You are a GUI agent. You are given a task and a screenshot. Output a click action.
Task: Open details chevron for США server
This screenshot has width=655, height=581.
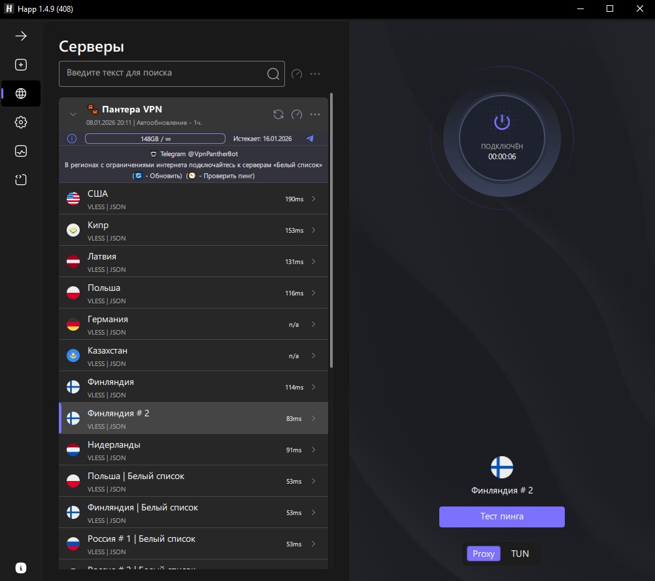(x=314, y=199)
